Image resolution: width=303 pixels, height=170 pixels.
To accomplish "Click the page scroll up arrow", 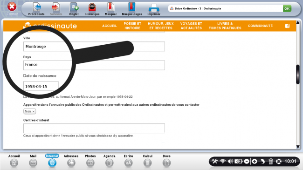I will 298,23.
